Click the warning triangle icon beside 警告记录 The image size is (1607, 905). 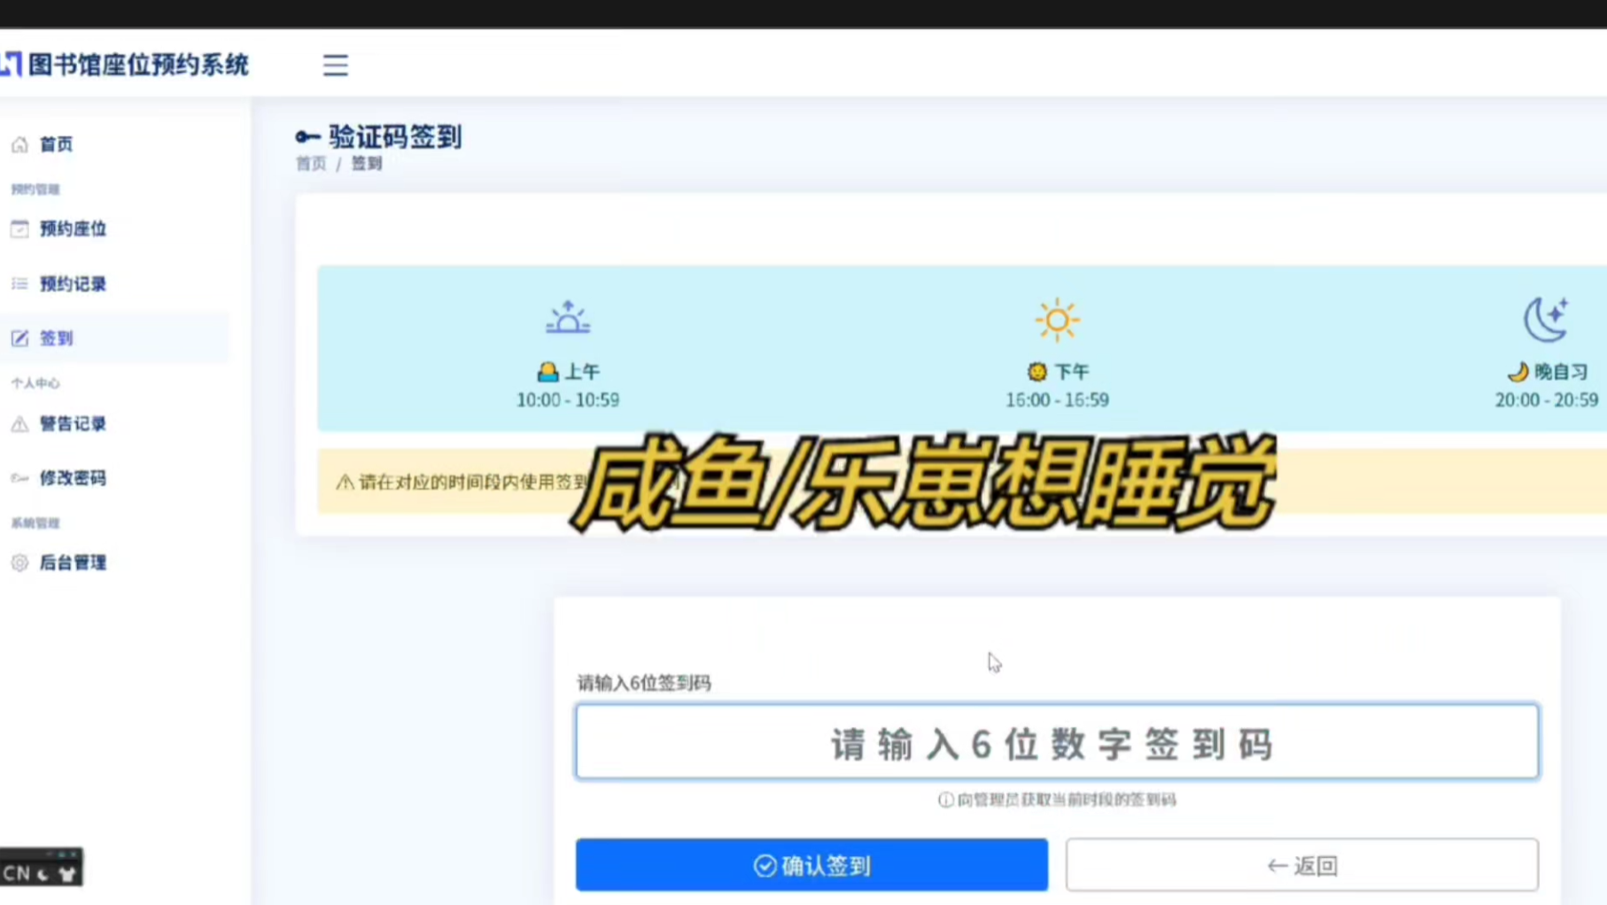tap(19, 424)
